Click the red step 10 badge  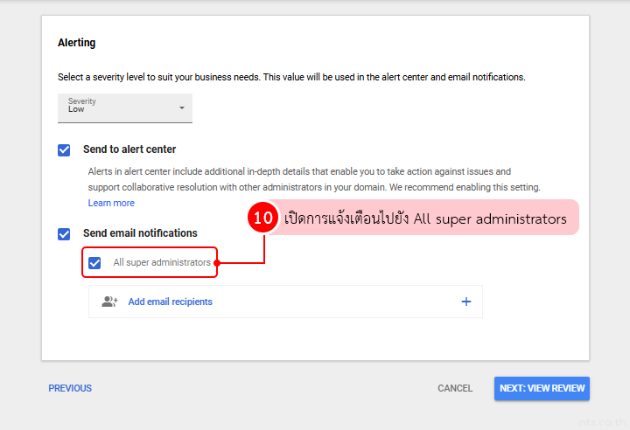pos(264,218)
